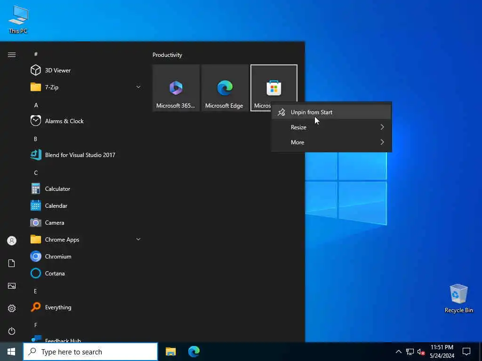Open Microsoft Edge from taskbar
This screenshot has height=361, width=482.
[194, 352]
